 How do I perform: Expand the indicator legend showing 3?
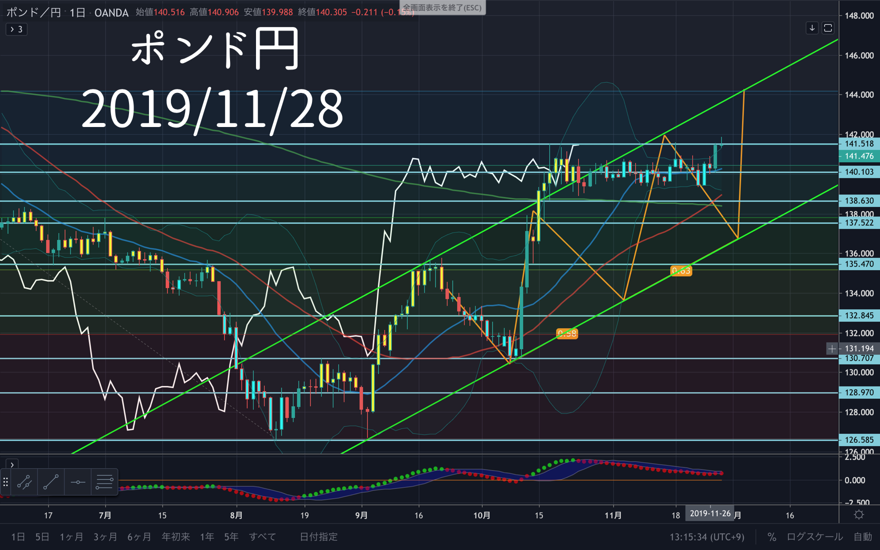(16, 29)
